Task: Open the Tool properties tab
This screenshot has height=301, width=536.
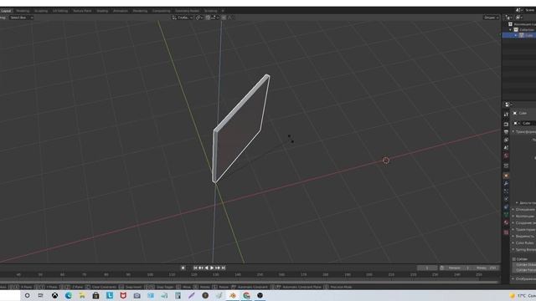Action: (x=506, y=115)
